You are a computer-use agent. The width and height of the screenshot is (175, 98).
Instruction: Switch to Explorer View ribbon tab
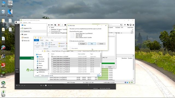(52, 40)
